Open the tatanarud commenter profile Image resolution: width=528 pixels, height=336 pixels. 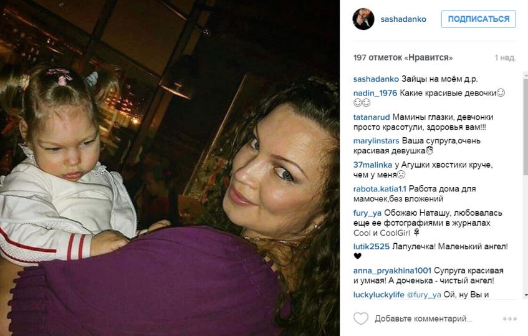372,117
